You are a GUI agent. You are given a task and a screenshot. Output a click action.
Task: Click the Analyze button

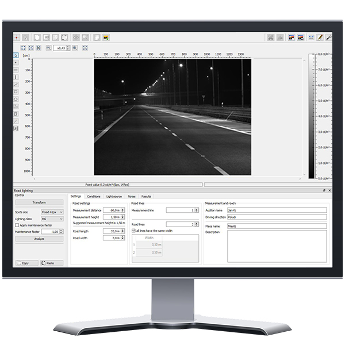pos(39,238)
